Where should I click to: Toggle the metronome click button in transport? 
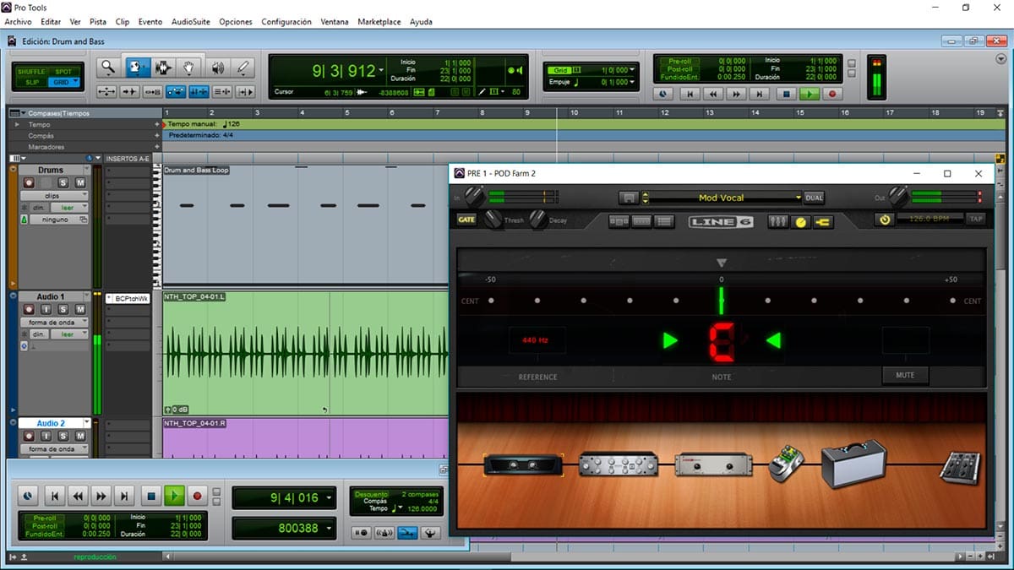(384, 533)
